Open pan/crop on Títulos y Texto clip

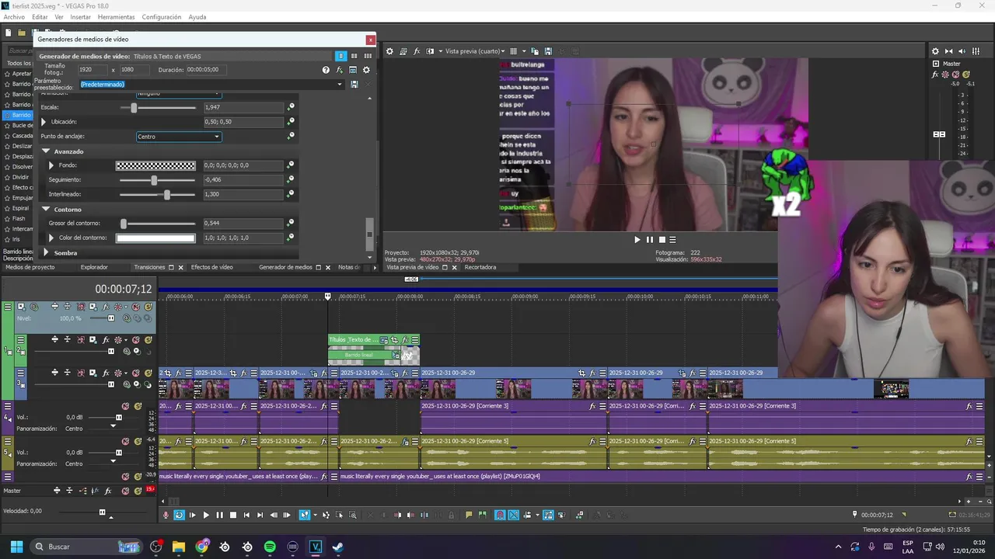click(x=394, y=340)
